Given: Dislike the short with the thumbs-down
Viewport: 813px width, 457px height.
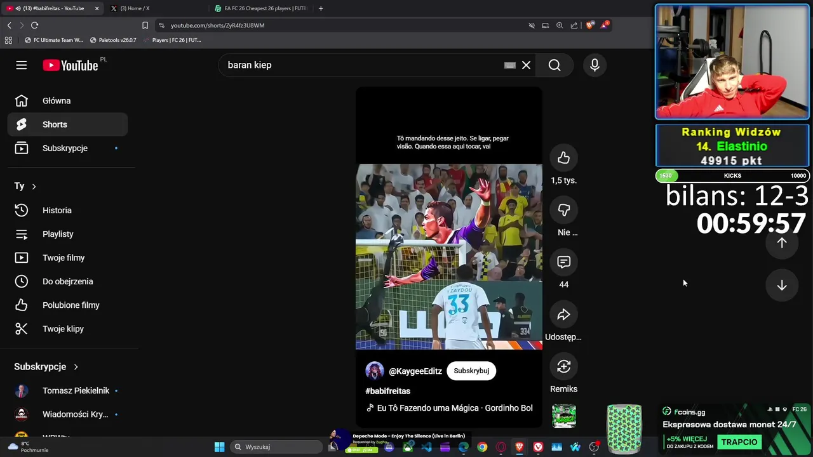Looking at the screenshot, I should (x=563, y=210).
